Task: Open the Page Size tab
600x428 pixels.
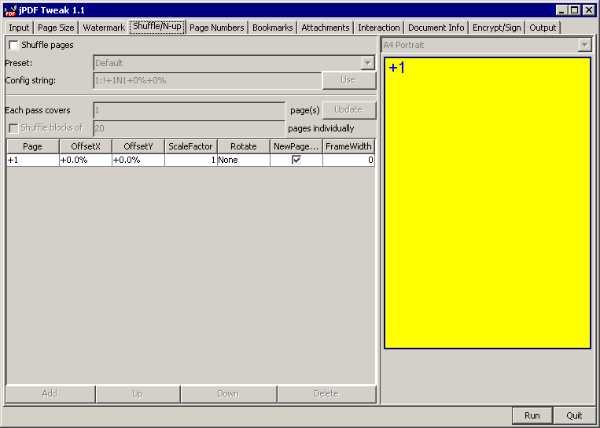Action: [56, 28]
